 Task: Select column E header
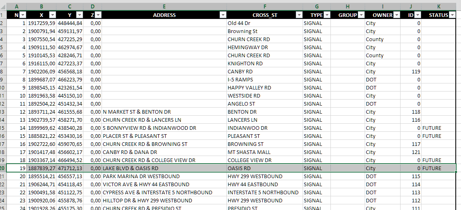point(164,6)
